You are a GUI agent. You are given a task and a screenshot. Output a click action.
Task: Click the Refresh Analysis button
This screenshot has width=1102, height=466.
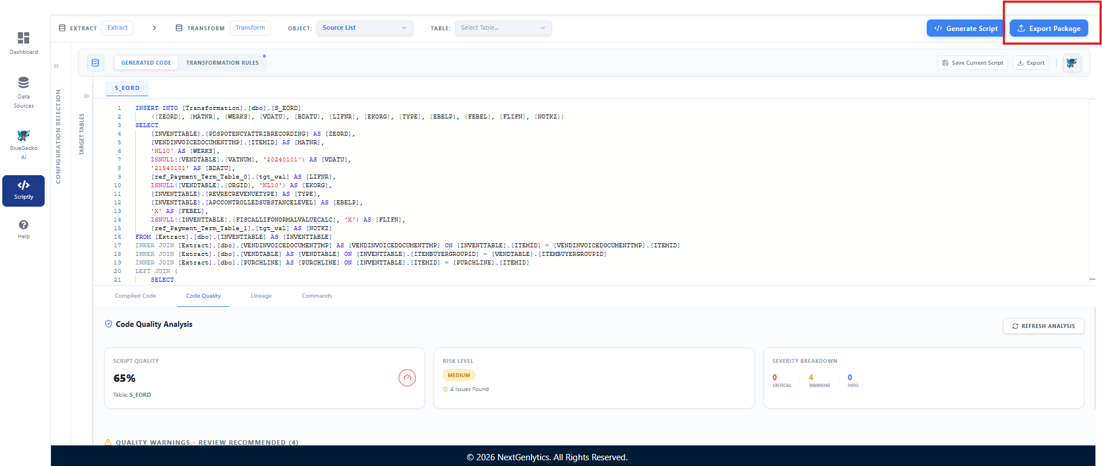click(1043, 326)
